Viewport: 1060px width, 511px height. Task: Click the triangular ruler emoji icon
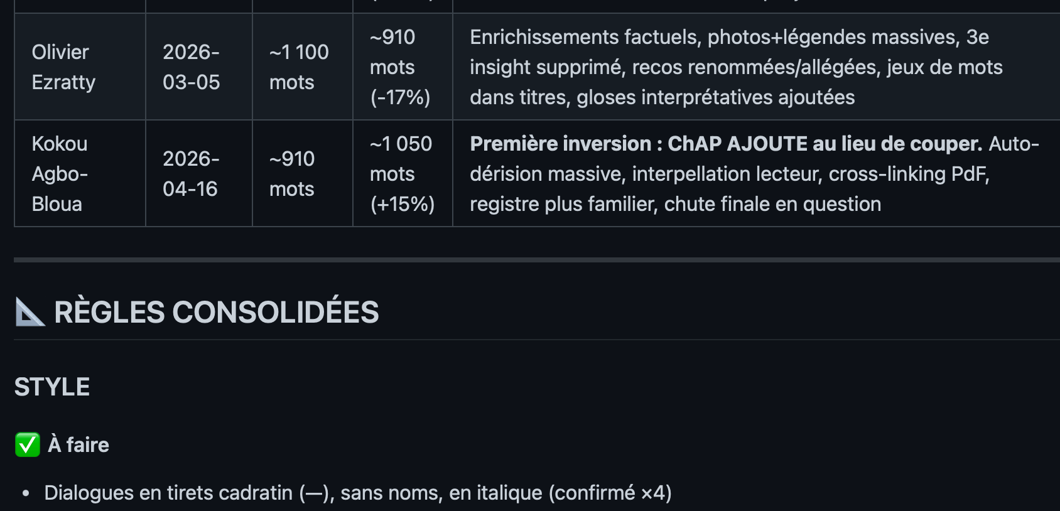(30, 312)
